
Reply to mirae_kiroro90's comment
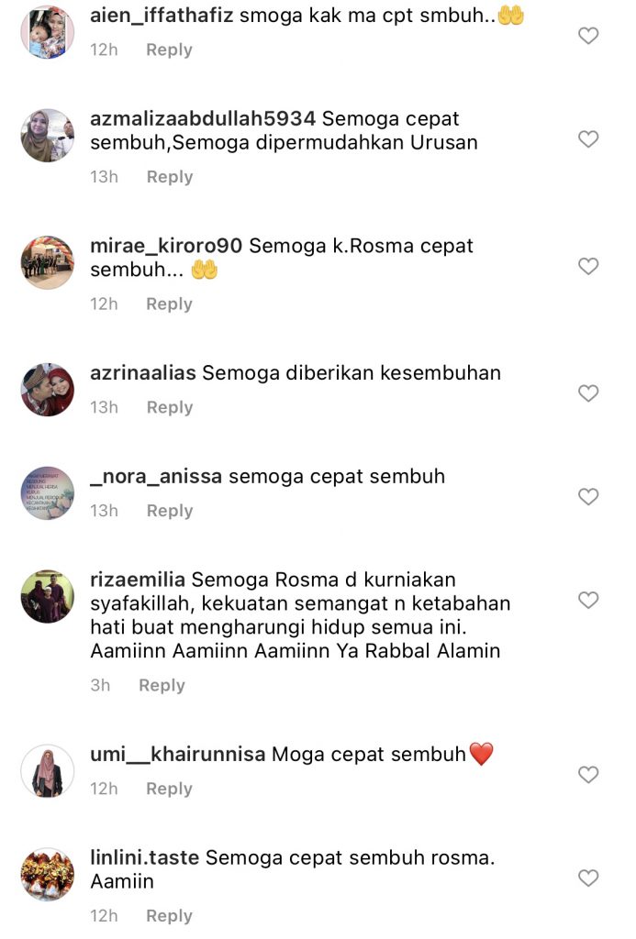tap(169, 304)
